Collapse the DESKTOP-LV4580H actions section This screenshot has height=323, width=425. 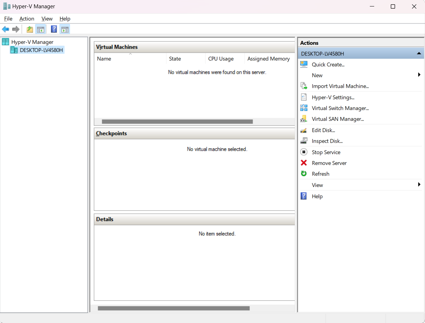419,53
